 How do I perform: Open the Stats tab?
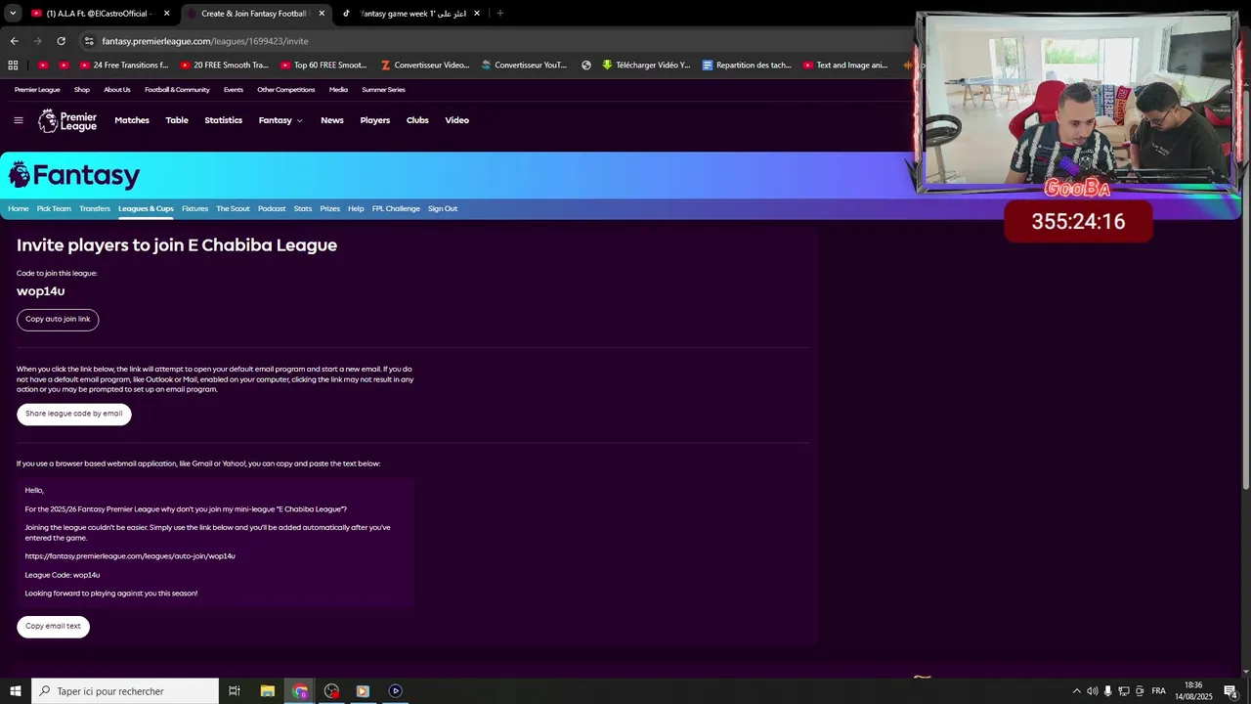(x=303, y=208)
